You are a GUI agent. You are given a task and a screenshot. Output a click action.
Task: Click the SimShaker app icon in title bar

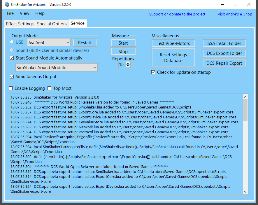7,4
